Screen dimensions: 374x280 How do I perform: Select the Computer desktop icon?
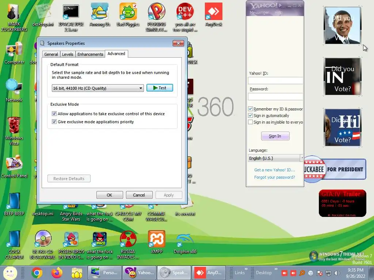tap(14, 53)
